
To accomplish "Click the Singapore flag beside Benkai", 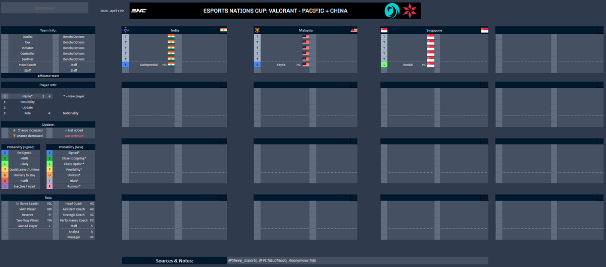I will tap(430, 65).
